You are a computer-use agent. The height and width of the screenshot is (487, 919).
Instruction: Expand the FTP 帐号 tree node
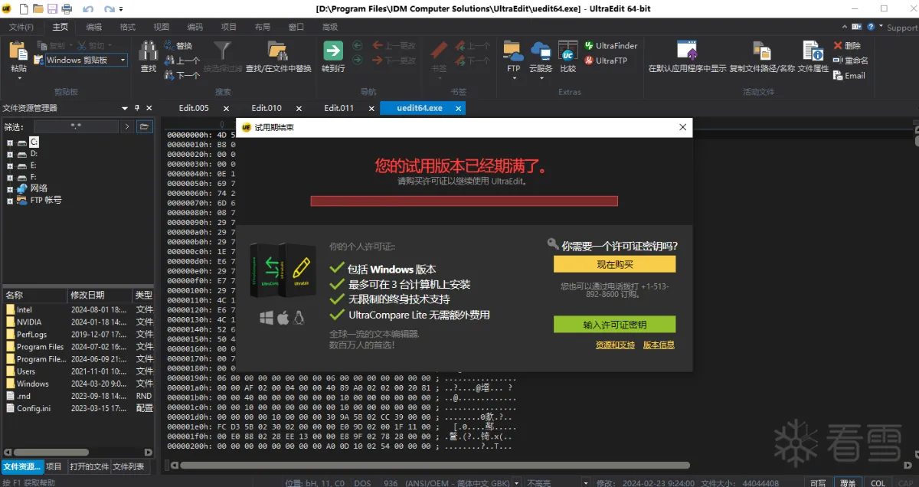coord(10,200)
